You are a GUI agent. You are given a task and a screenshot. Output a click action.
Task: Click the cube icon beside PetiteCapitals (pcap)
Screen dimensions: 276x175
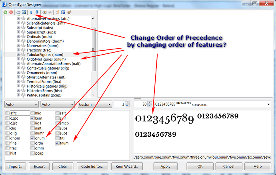pyautogui.click(x=23, y=95)
